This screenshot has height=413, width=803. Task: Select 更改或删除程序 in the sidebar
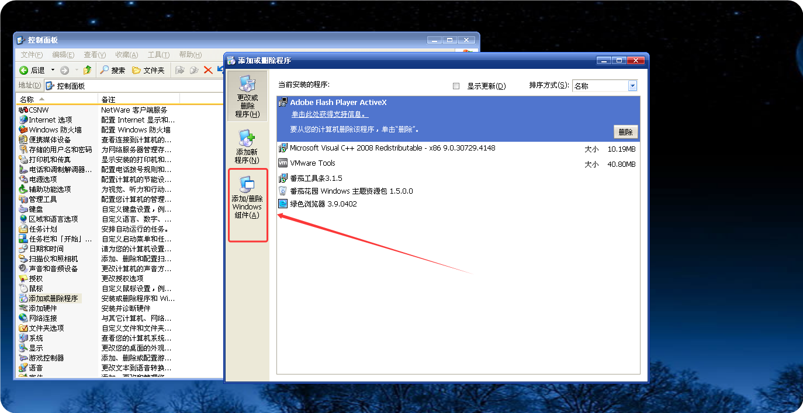247,97
